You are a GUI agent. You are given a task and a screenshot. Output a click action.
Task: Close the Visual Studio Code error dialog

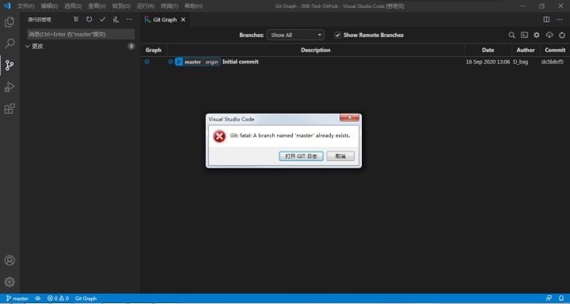pos(349,117)
